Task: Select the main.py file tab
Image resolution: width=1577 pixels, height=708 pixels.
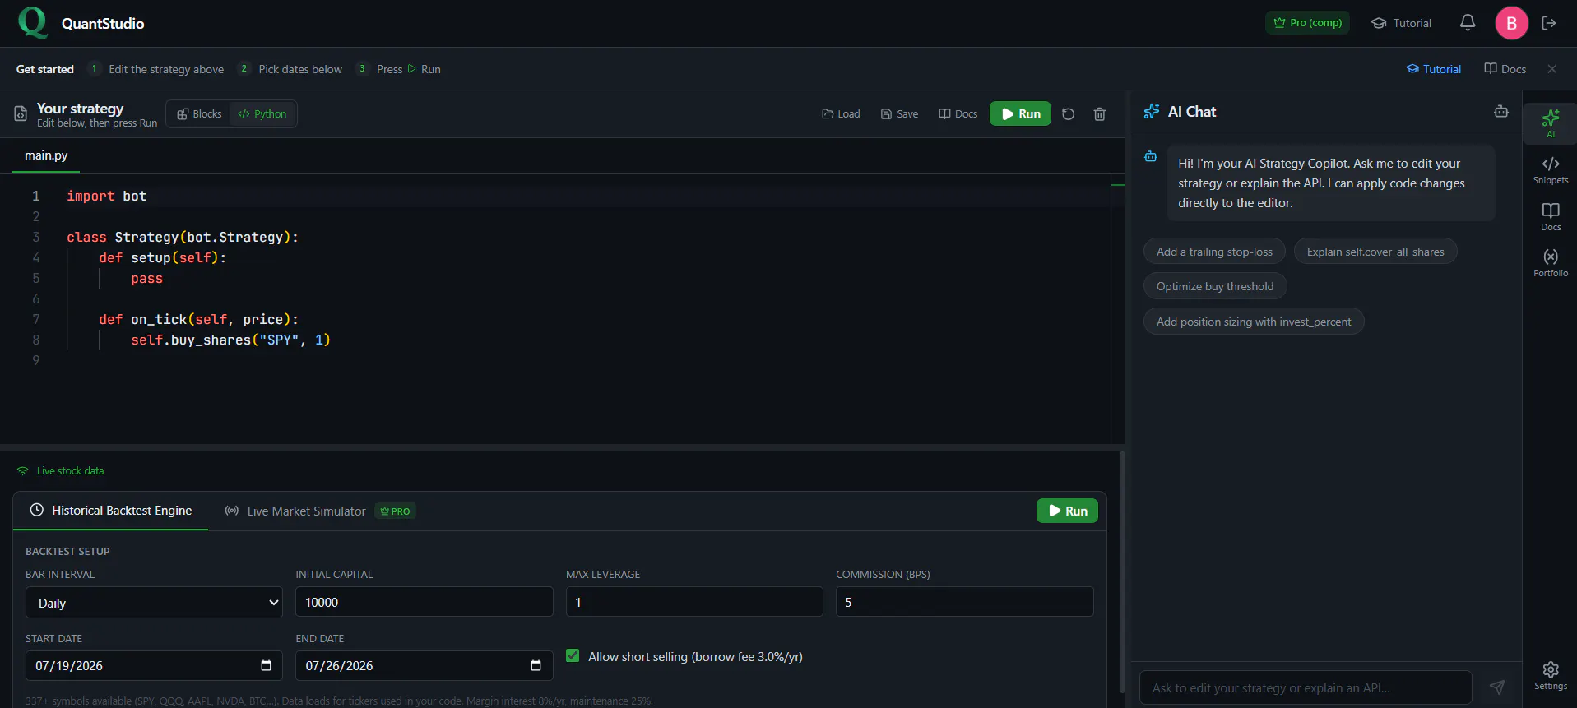Action: point(46,155)
